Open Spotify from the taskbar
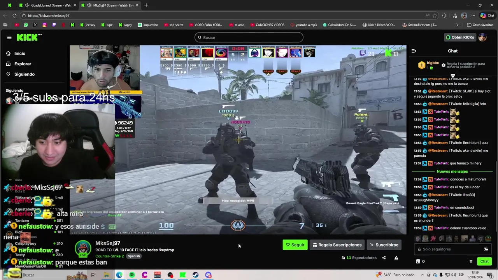 pos(132,275)
